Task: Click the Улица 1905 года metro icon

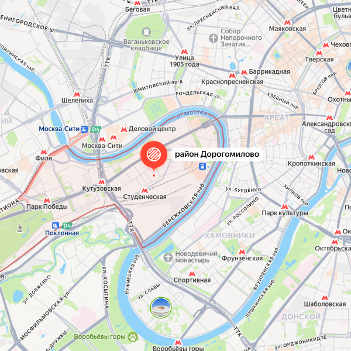Action: (184, 51)
